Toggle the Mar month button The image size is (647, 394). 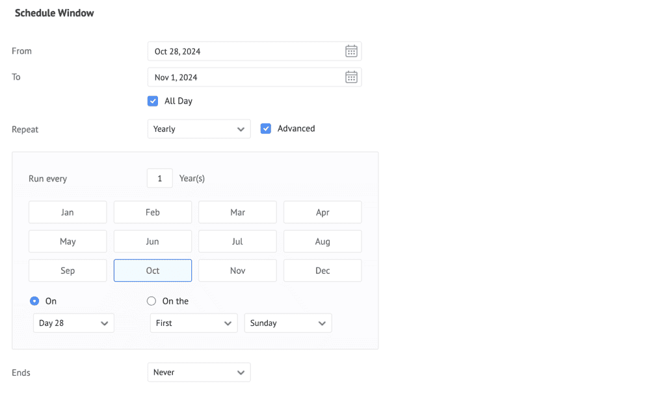tap(237, 212)
